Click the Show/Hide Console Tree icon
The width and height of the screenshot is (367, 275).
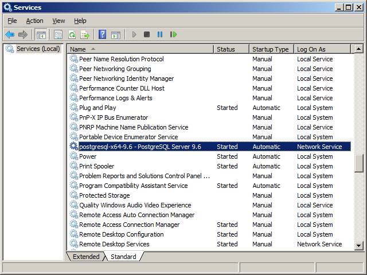click(x=41, y=34)
